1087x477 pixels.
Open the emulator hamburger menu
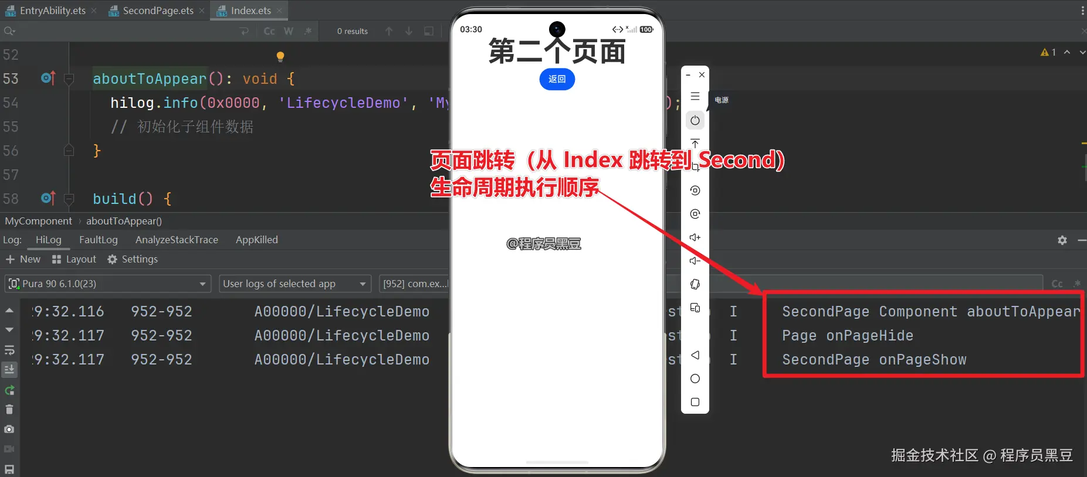coord(695,96)
